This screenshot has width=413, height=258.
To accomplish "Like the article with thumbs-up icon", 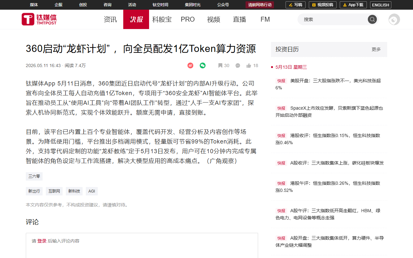I will coord(249,65).
